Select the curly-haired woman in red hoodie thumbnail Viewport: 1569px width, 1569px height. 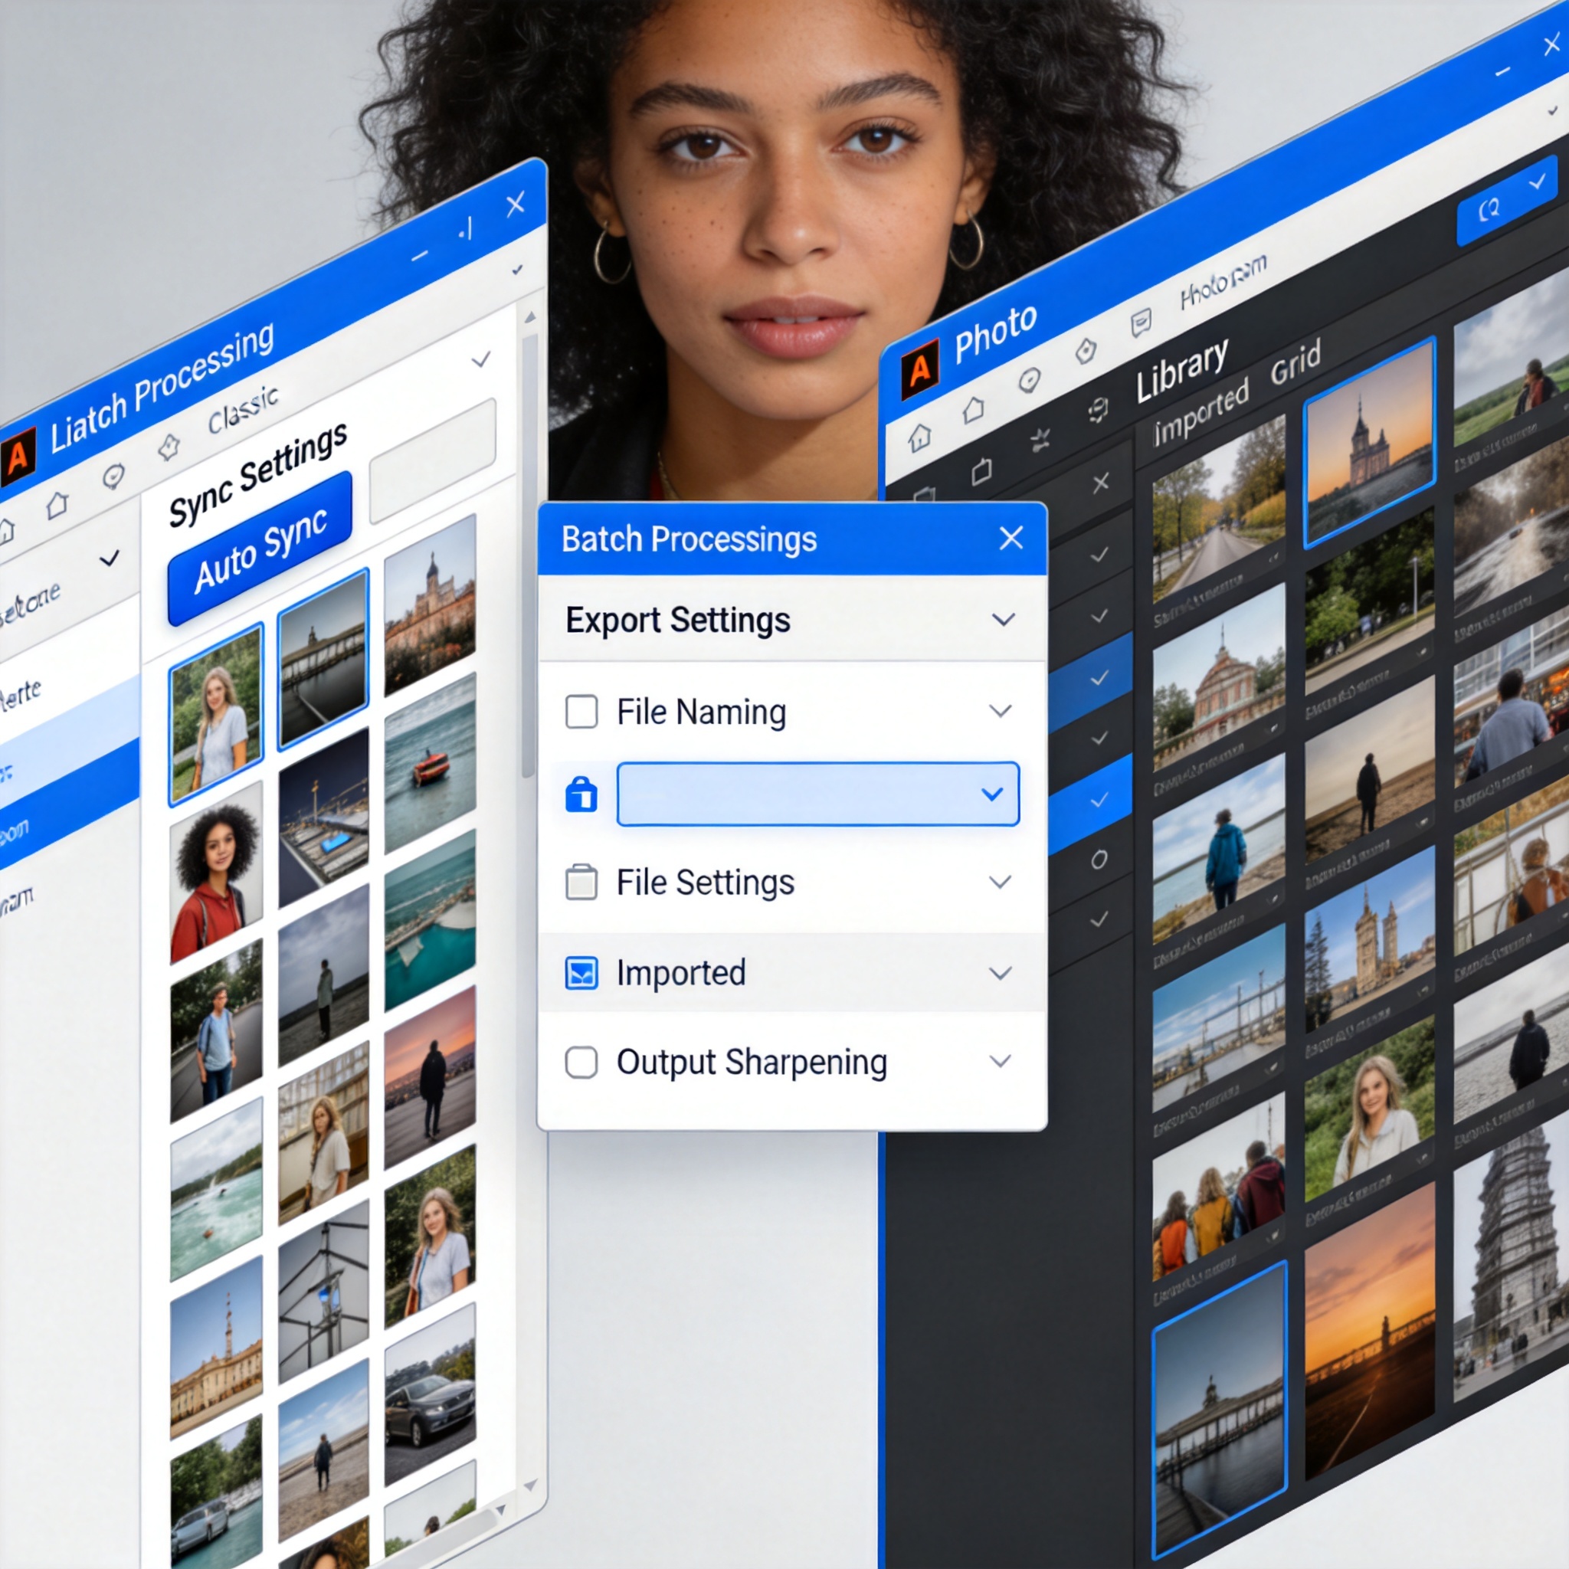coord(216,872)
